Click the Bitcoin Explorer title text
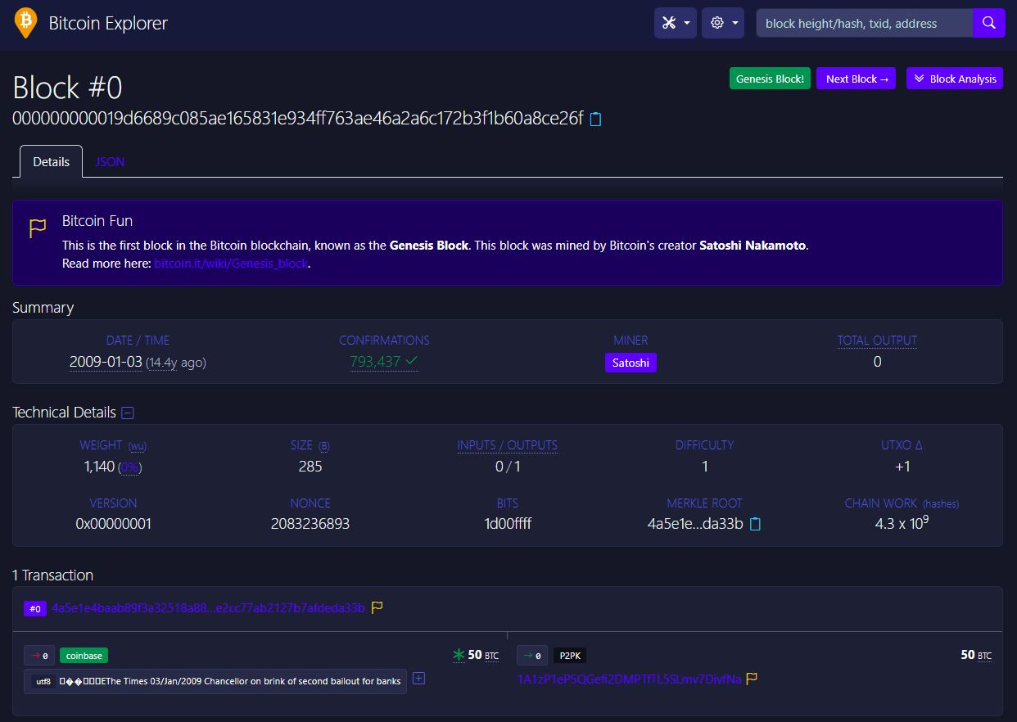This screenshot has height=722, width=1017. (108, 23)
